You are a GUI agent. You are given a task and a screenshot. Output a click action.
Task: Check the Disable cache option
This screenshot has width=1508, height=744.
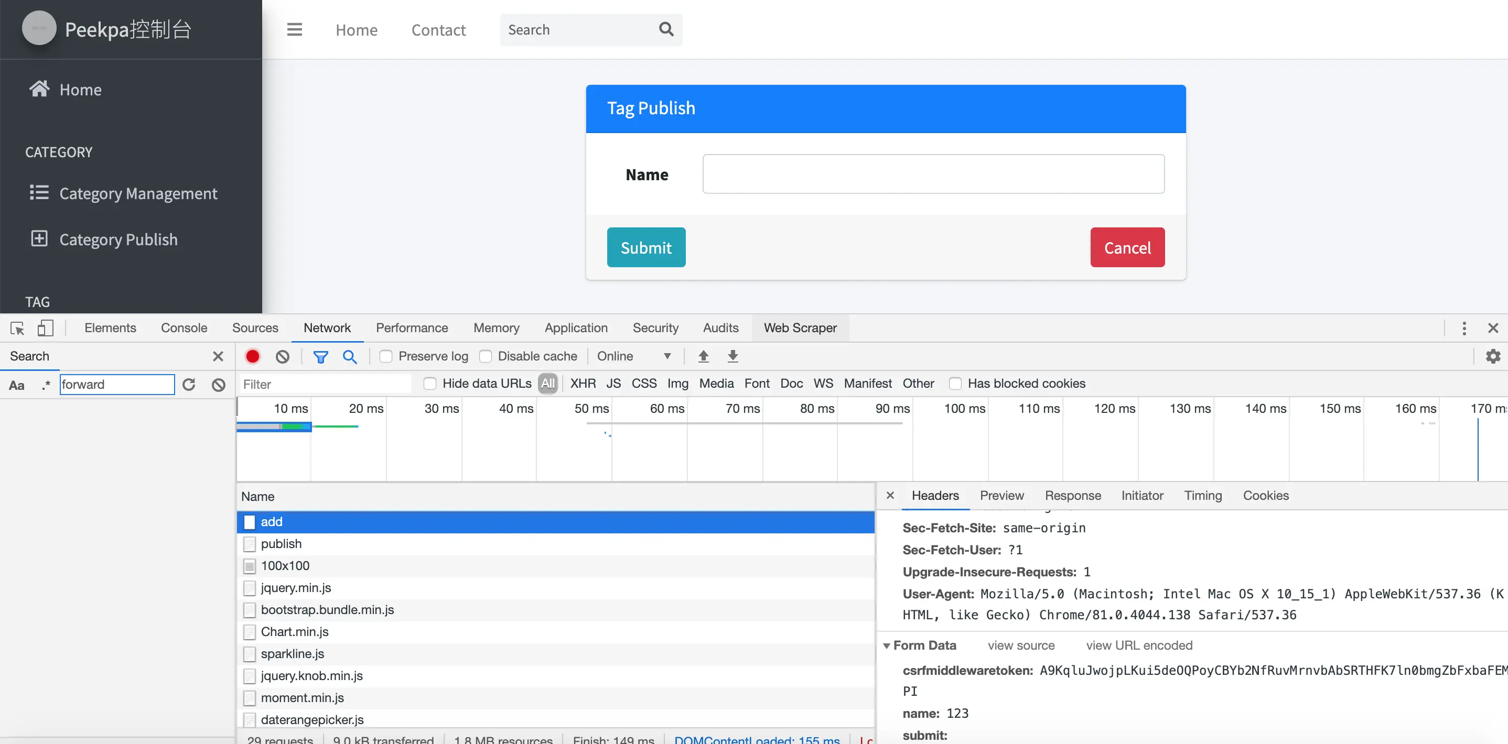click(x=486, y=356)
